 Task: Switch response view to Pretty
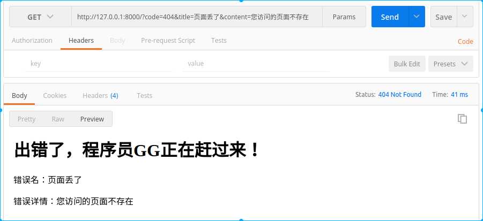[26, 119]
